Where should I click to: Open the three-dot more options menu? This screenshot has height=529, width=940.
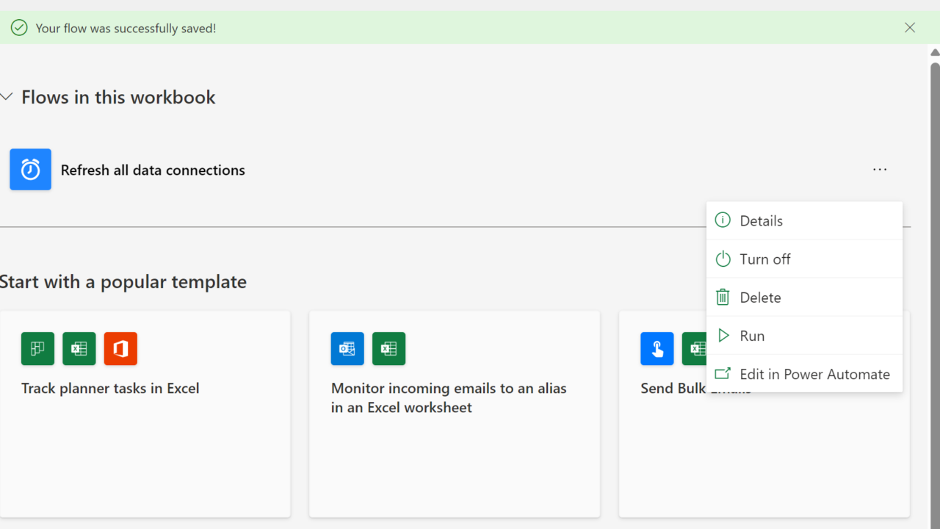(x=880, y=170)
